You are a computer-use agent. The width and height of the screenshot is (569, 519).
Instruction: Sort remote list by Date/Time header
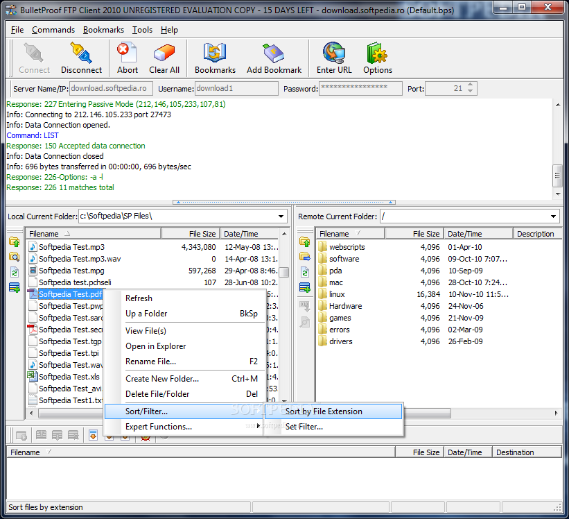coord(478,234)
